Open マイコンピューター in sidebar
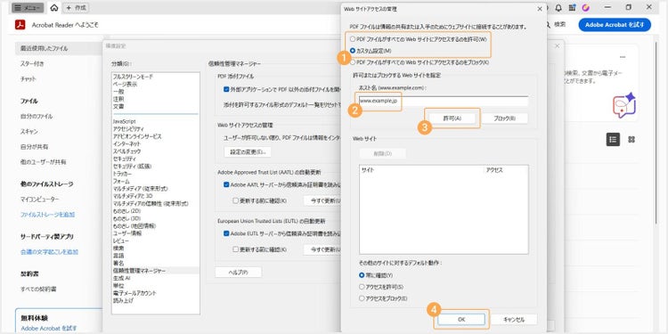 point(39,200)
